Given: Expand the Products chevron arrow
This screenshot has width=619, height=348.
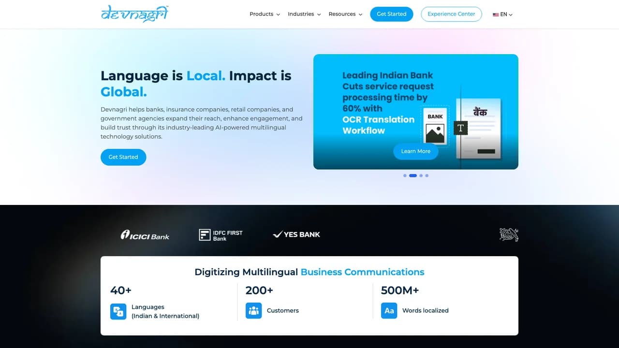Looking at the screenshot, I should point(278,14).
